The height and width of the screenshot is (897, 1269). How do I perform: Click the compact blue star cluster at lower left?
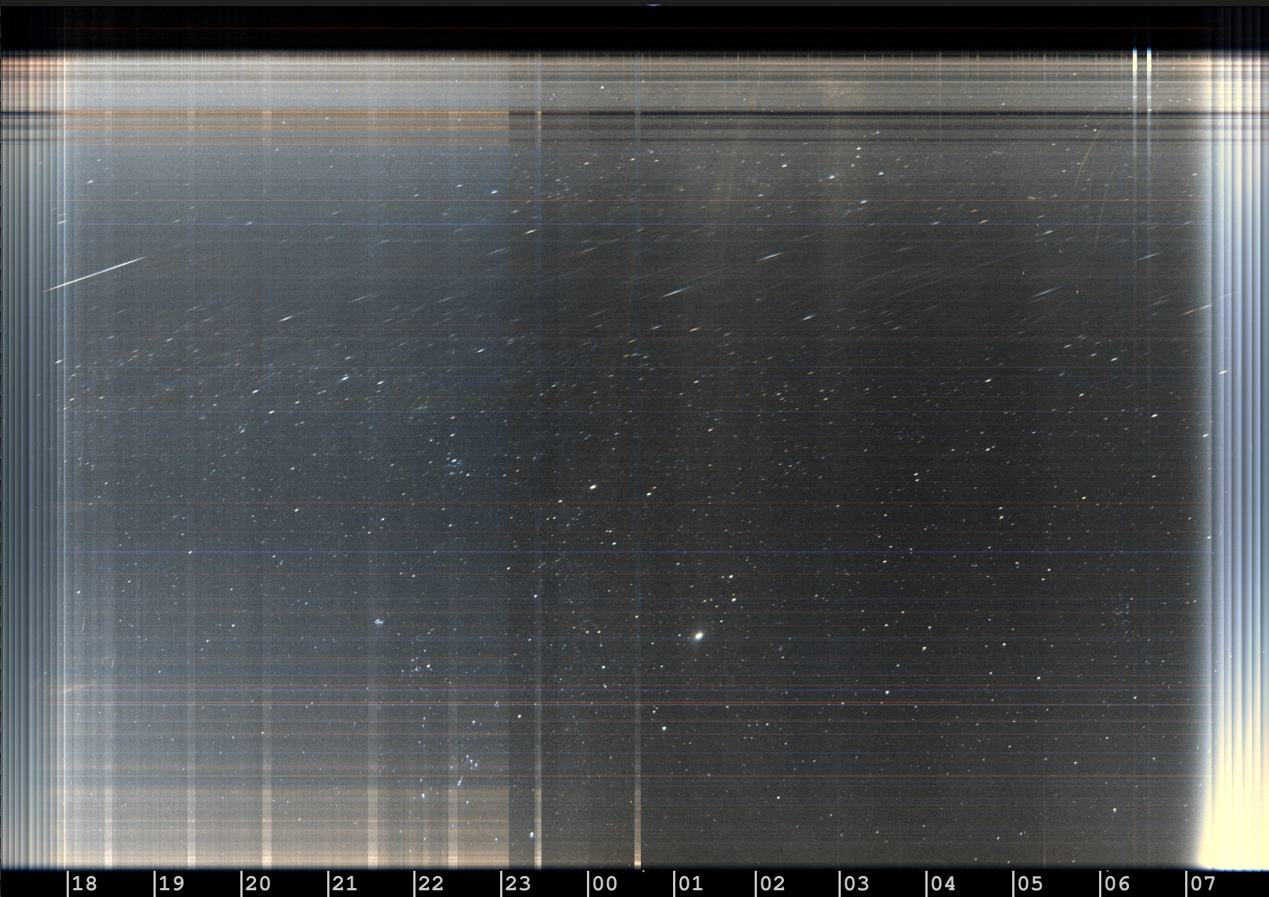pos(380,621)
